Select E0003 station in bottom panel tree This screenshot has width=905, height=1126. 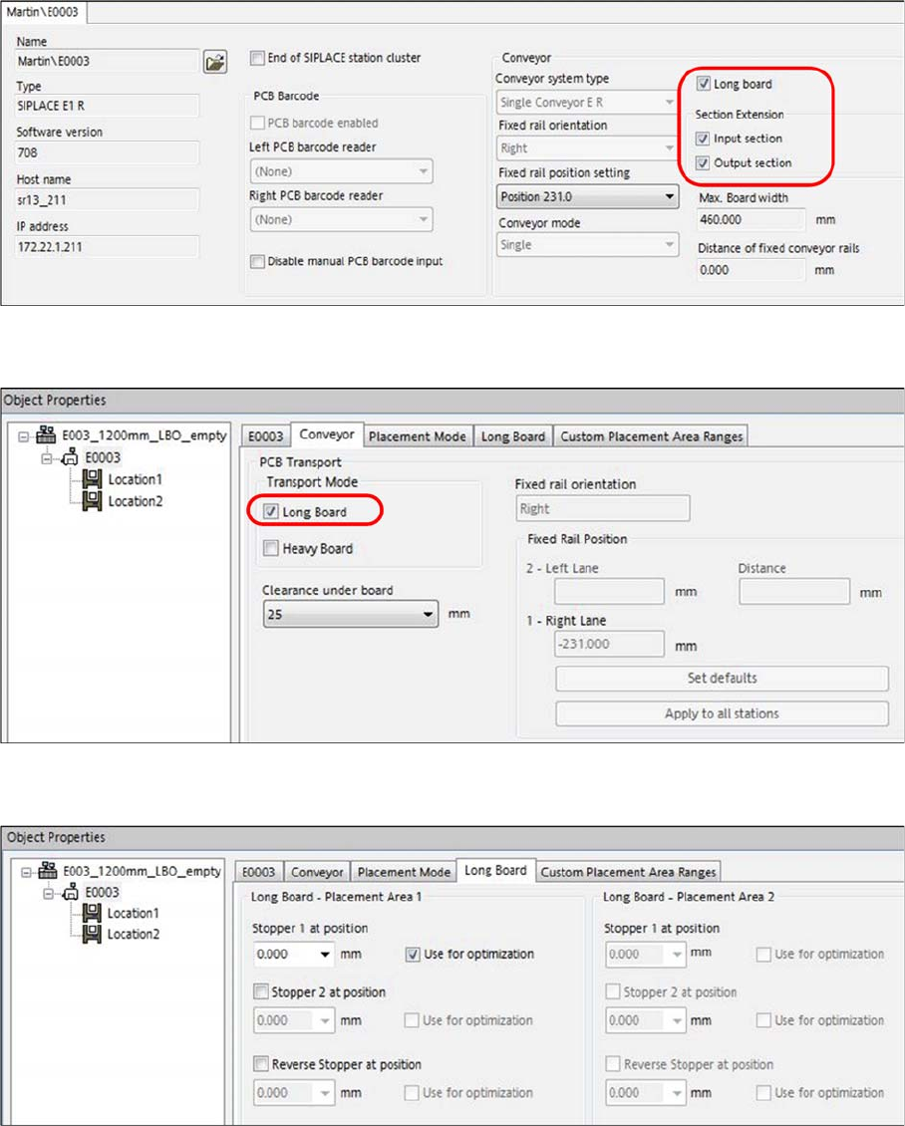point(102,892)
